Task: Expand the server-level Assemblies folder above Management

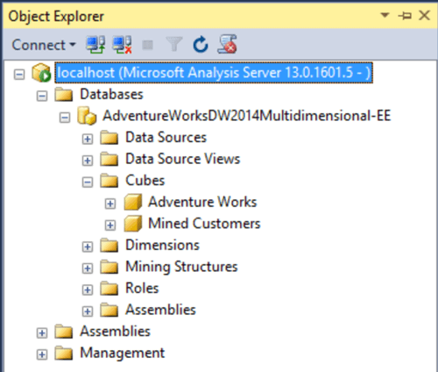Action: [x=42, y=333]
